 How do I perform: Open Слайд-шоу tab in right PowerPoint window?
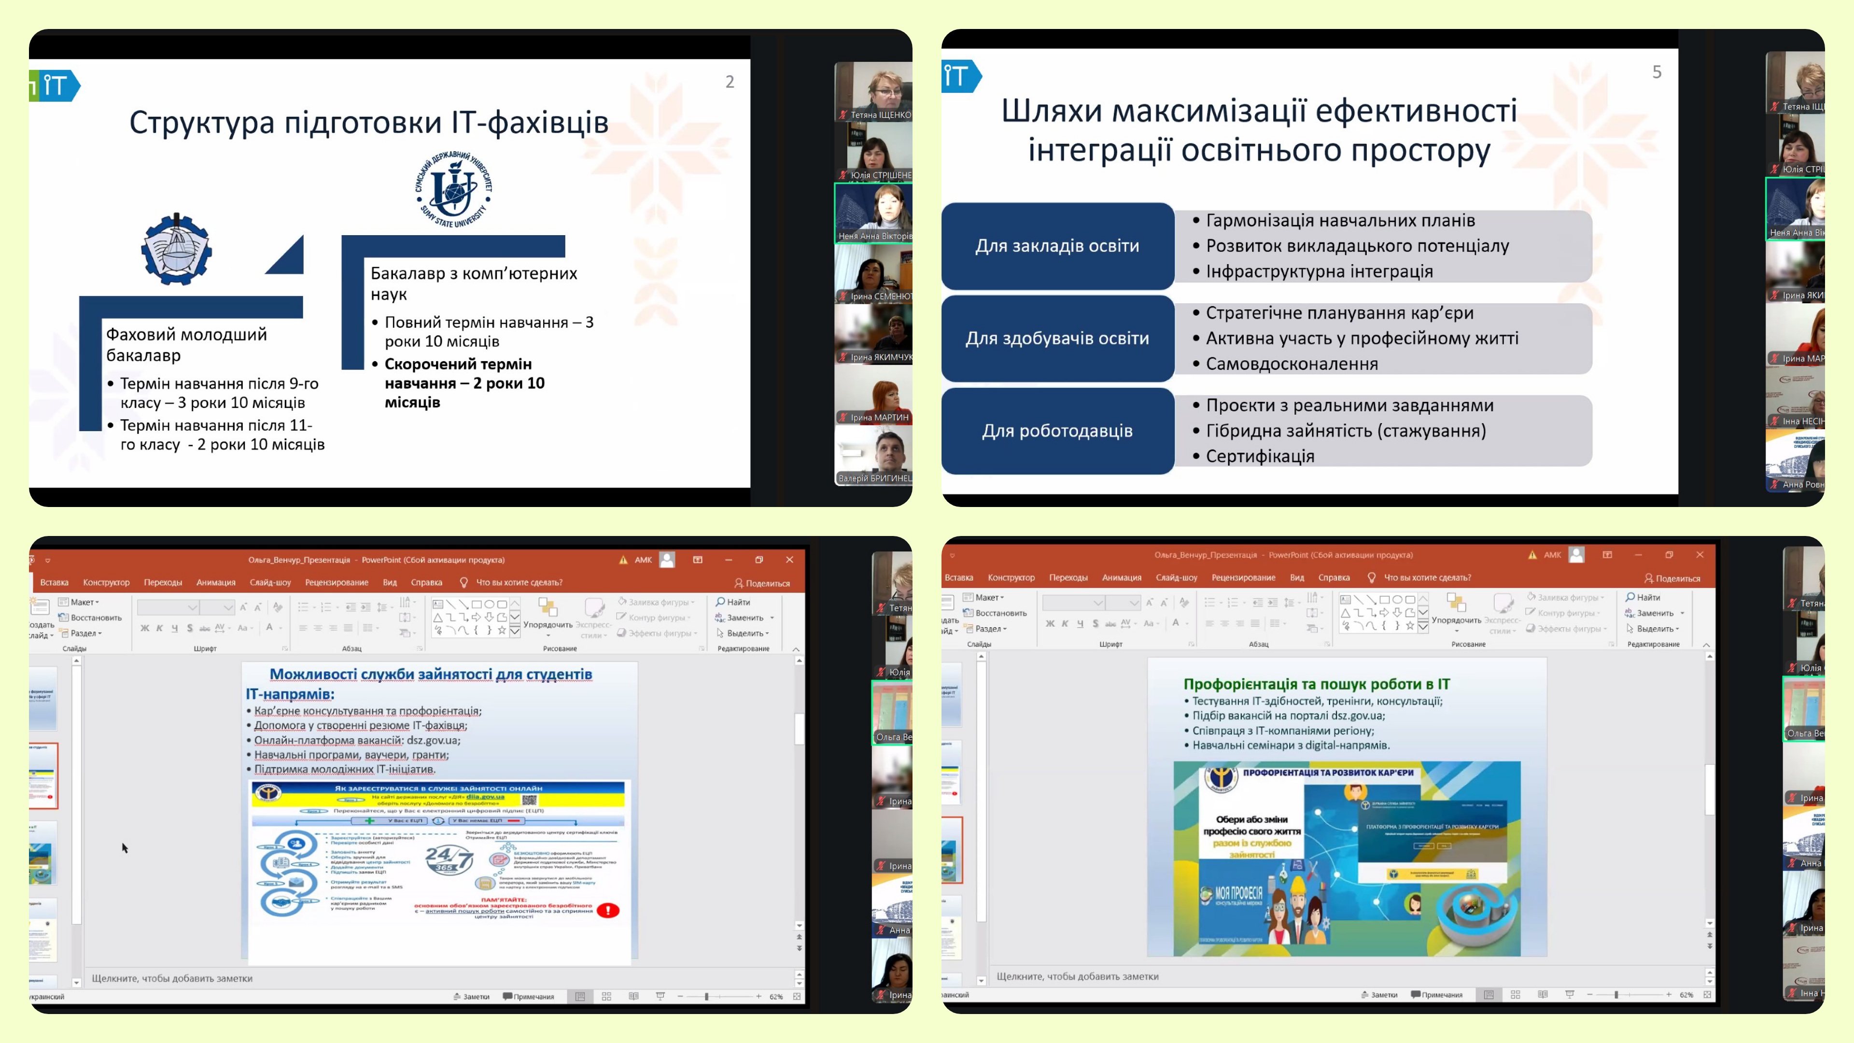pyautogui.click(x=1176, y=578)
